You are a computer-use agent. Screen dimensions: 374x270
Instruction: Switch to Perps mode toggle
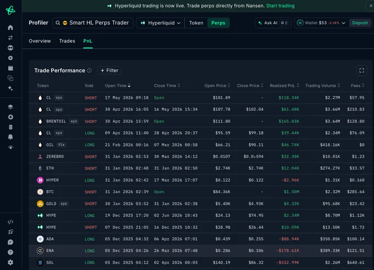pos(218,23)
